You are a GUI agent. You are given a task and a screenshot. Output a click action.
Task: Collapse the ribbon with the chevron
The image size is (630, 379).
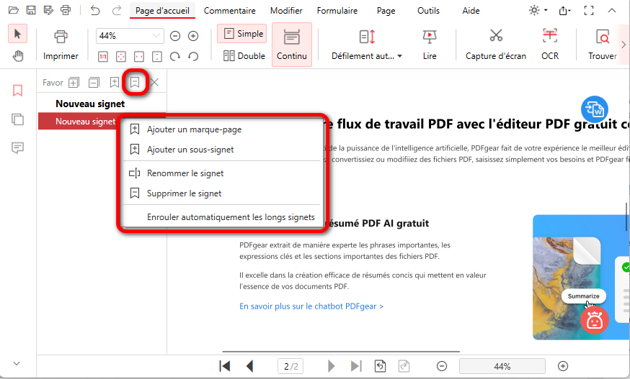[x=611, y=11]
